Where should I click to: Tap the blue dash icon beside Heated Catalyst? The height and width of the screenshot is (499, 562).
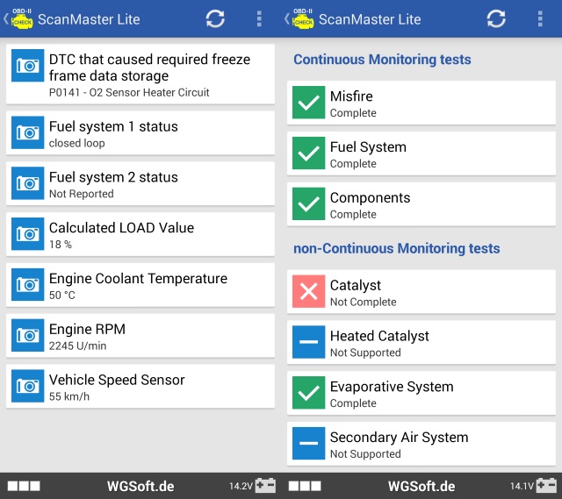308,343
